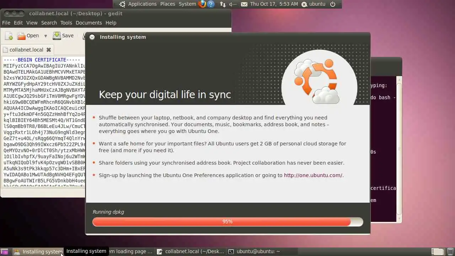Click the network connection arrows icon
Viewport: 455px width, 256px height.
tap(223, 4)
